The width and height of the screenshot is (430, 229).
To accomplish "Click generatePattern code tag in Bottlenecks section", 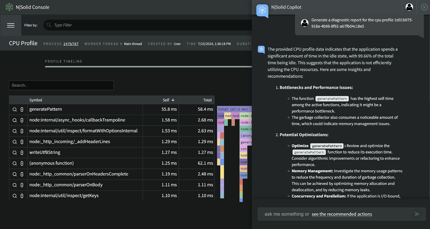I will (x=332, y=99).
